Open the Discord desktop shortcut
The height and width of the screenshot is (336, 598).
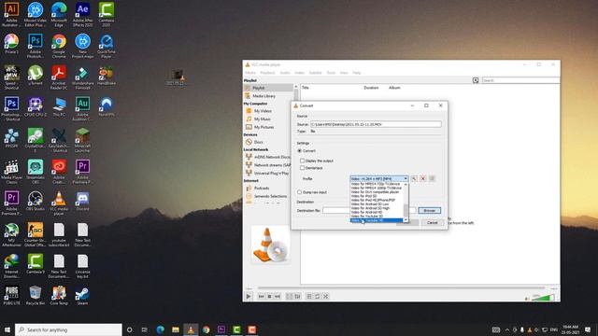click(x=82, y=201)
